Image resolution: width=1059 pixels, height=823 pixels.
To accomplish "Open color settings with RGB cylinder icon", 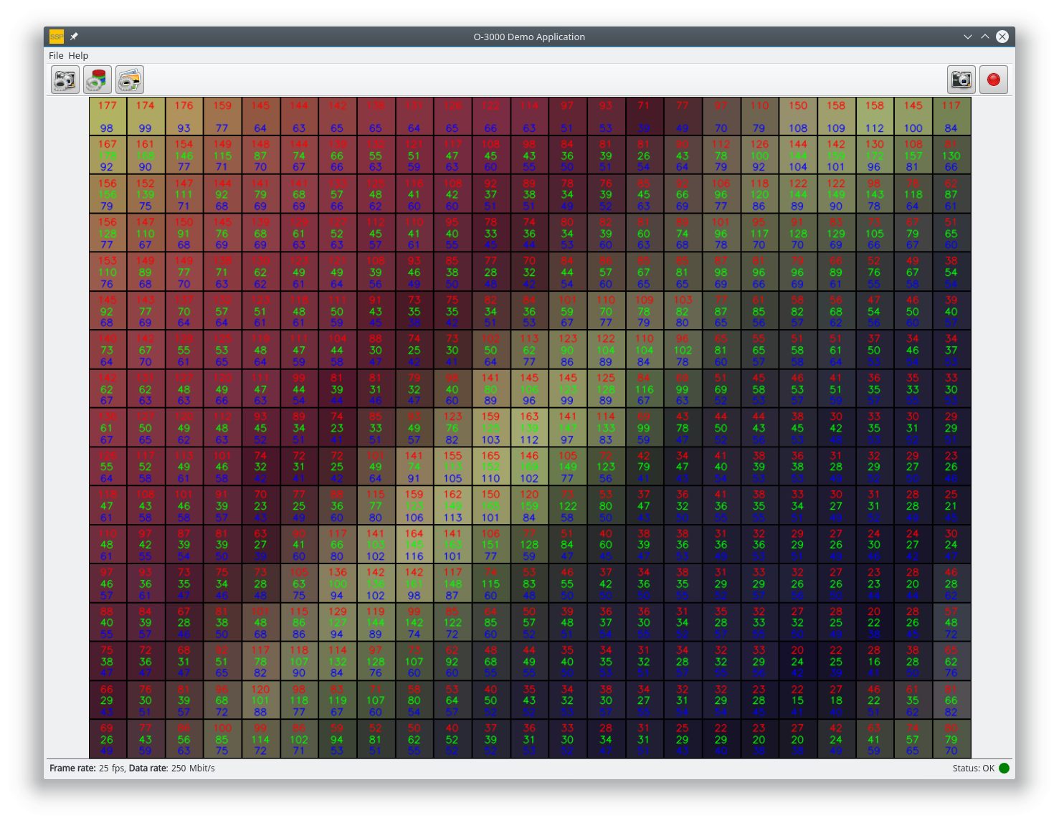I will 98,80.
